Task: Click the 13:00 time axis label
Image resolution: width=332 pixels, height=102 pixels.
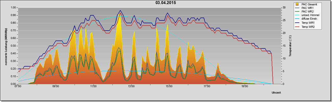Action: pos(131,86)
